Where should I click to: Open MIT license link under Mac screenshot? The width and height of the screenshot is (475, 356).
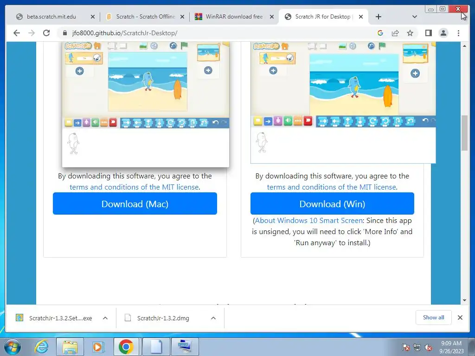coord(134,187)
